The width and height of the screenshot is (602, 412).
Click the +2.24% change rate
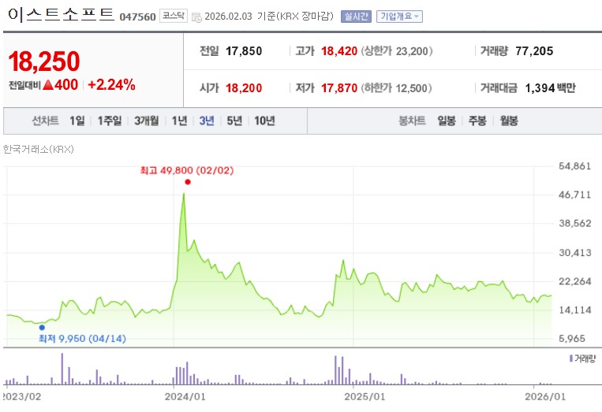point(111,85)
